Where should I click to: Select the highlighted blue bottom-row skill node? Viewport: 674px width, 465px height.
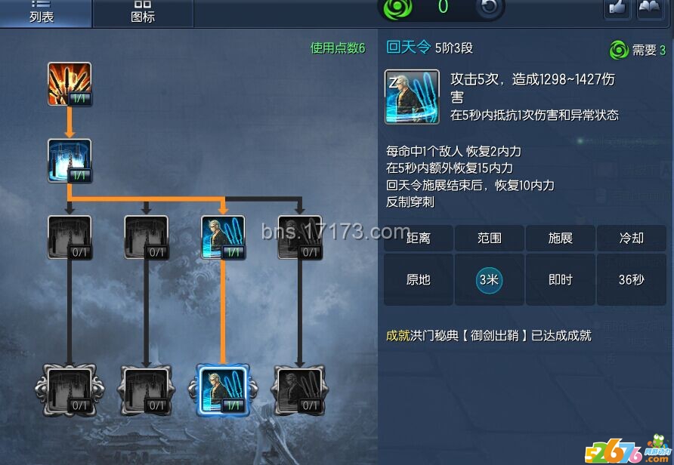(x=223, y=390)
